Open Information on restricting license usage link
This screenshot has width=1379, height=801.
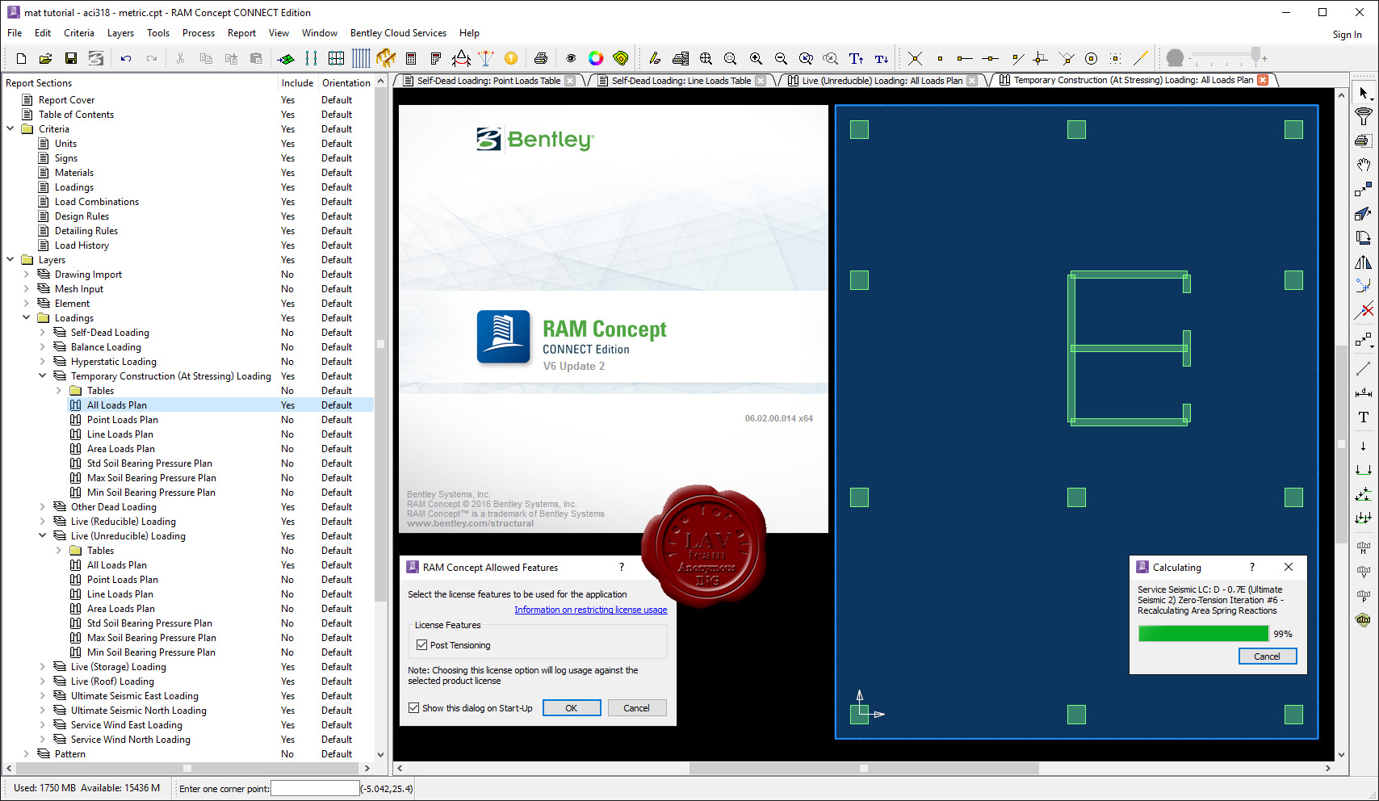[x=591, y=610]
